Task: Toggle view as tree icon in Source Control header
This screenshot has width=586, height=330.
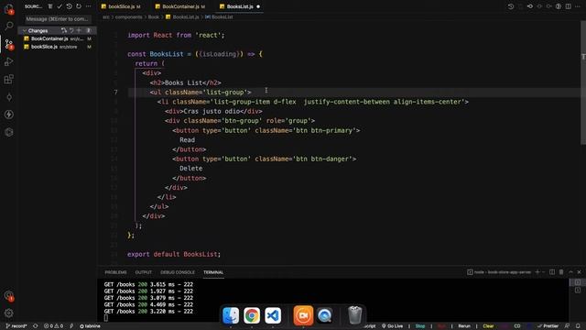Action: [x=50, y=6]
